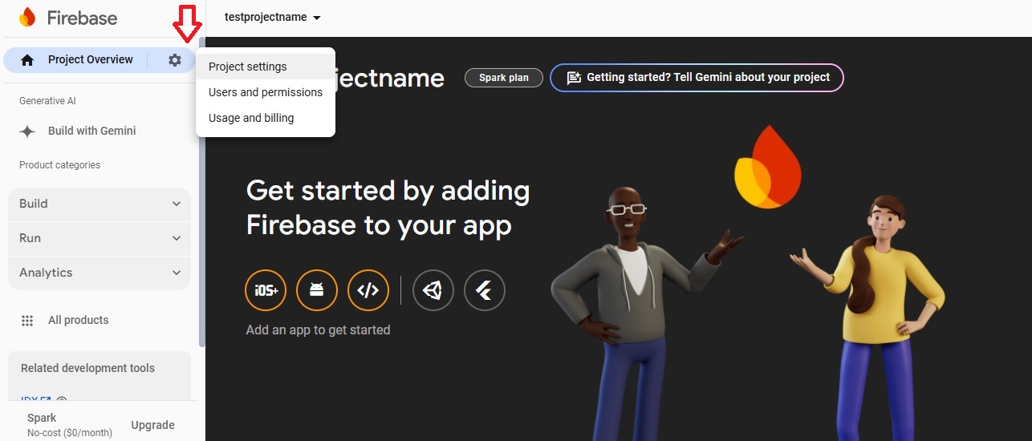1032x441 pixels.
Task: Click the Firebase flame logo
Action: pyautogui.click(x=27, y=17)
